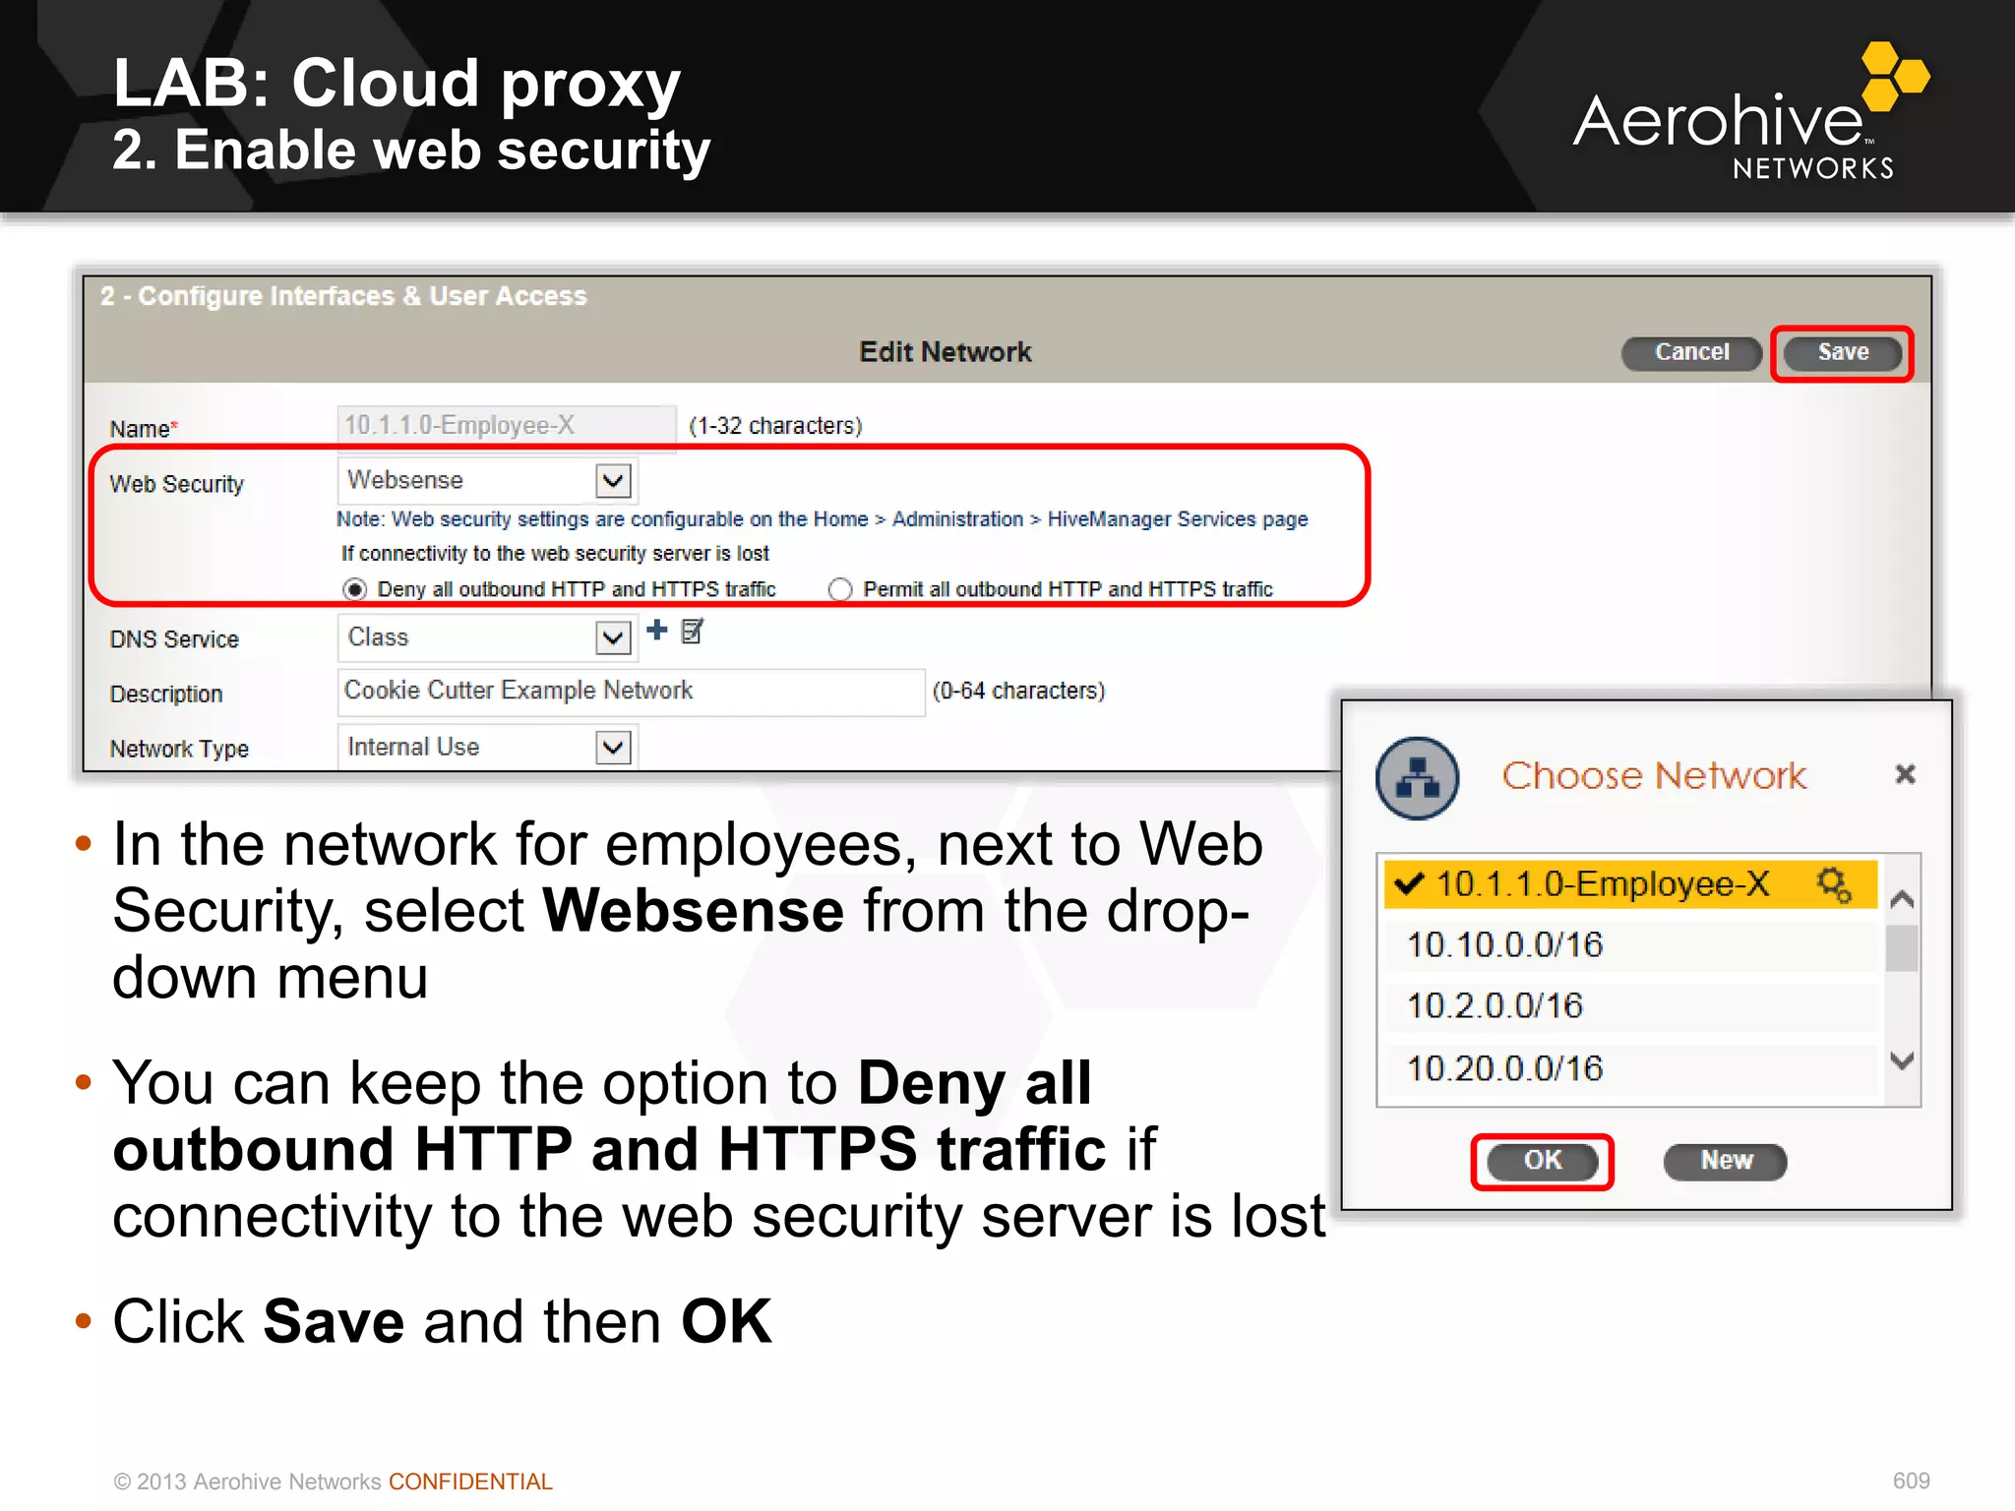
Task: Select 10.1.1.0-Employee-X in the network list
Action: (1630, 883)
